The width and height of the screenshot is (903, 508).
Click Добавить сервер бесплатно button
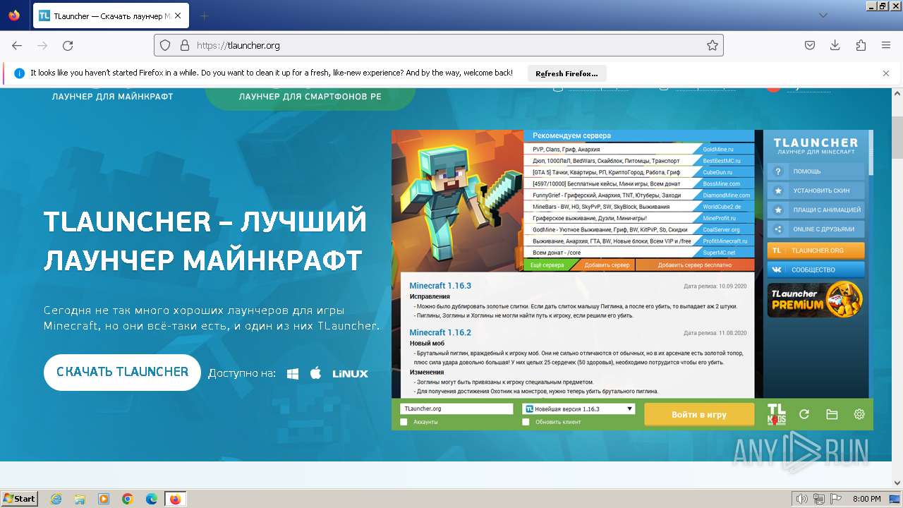pos(694,265)
